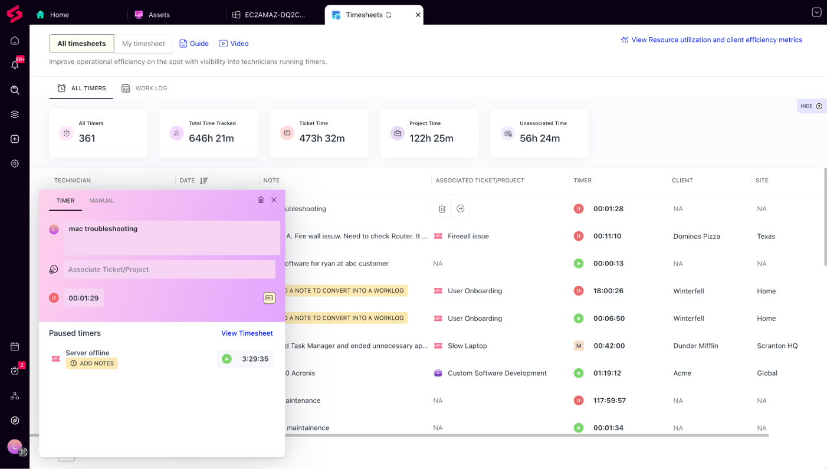Open the View Timesheet link

[247, 333]
